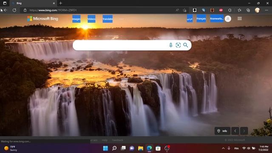Switch the language to Arabic
The image size is (272, 153).
pos(190,19)
